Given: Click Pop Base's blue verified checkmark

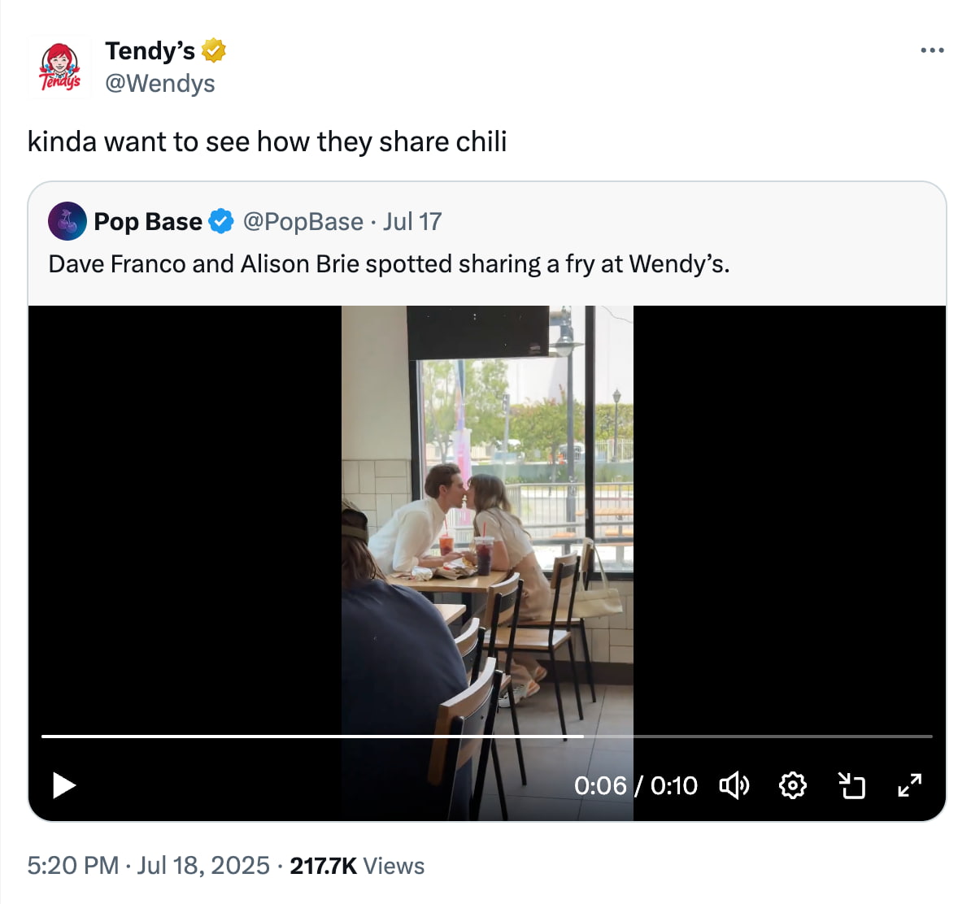Looking at the screenshot, I should 220,221.
